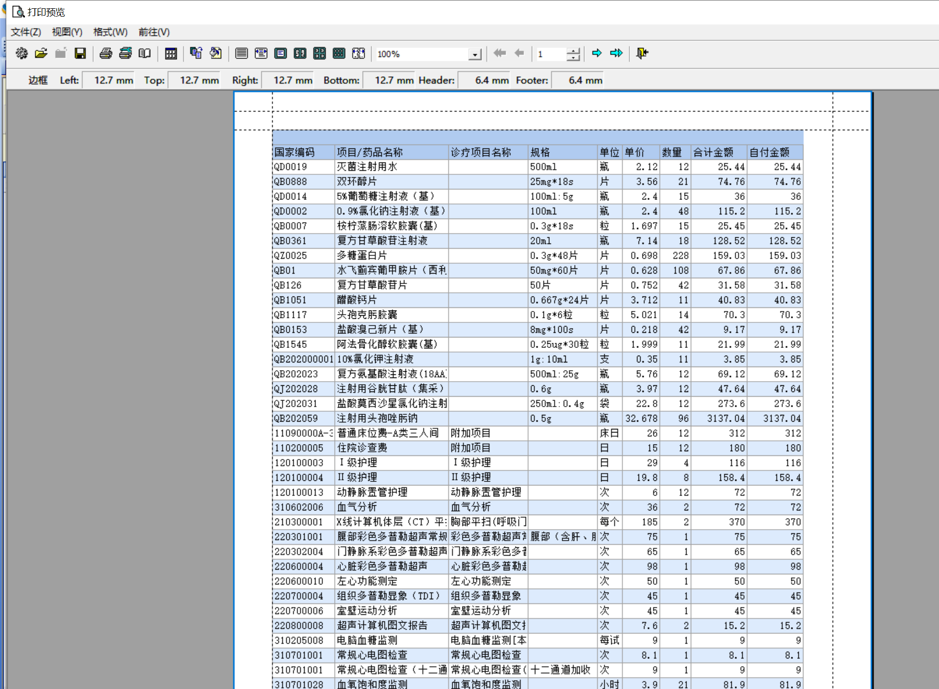
Task: Open the 文件(Z) menu
Action: (x=26, y=32)
